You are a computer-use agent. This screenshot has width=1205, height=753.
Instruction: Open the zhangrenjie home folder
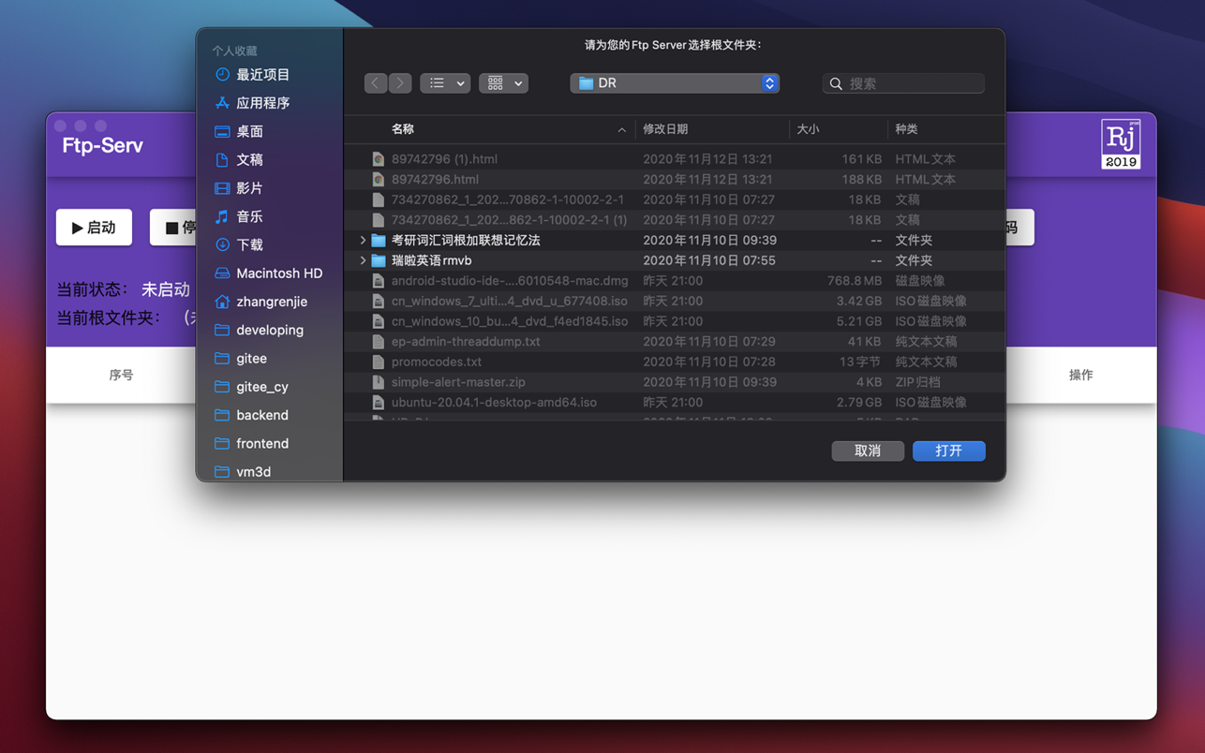(271, 302)
